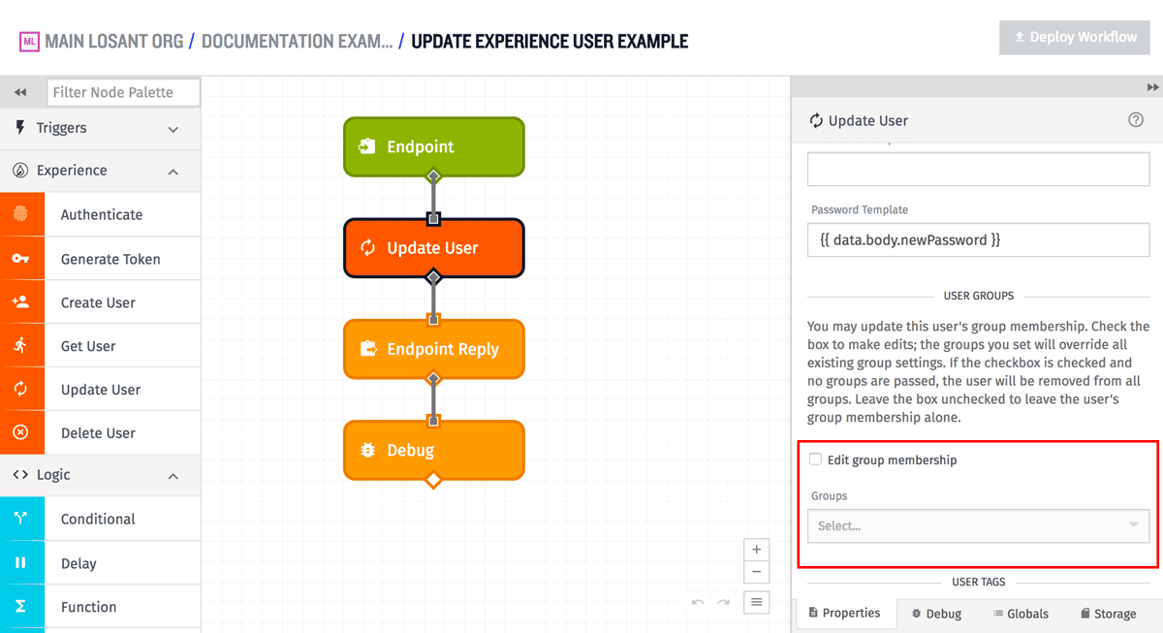Click the input connector on top of Debug node
Image resolution: width=1163 pixels, height=633 pixels.
click(433, 421)
